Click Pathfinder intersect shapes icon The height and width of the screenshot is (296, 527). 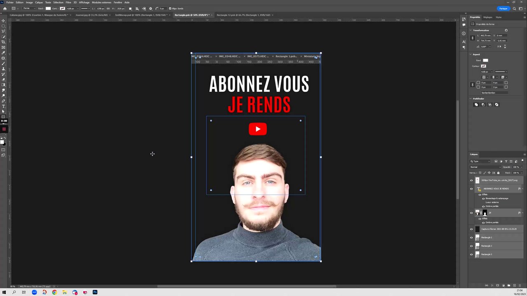click(x=490, y=104)
